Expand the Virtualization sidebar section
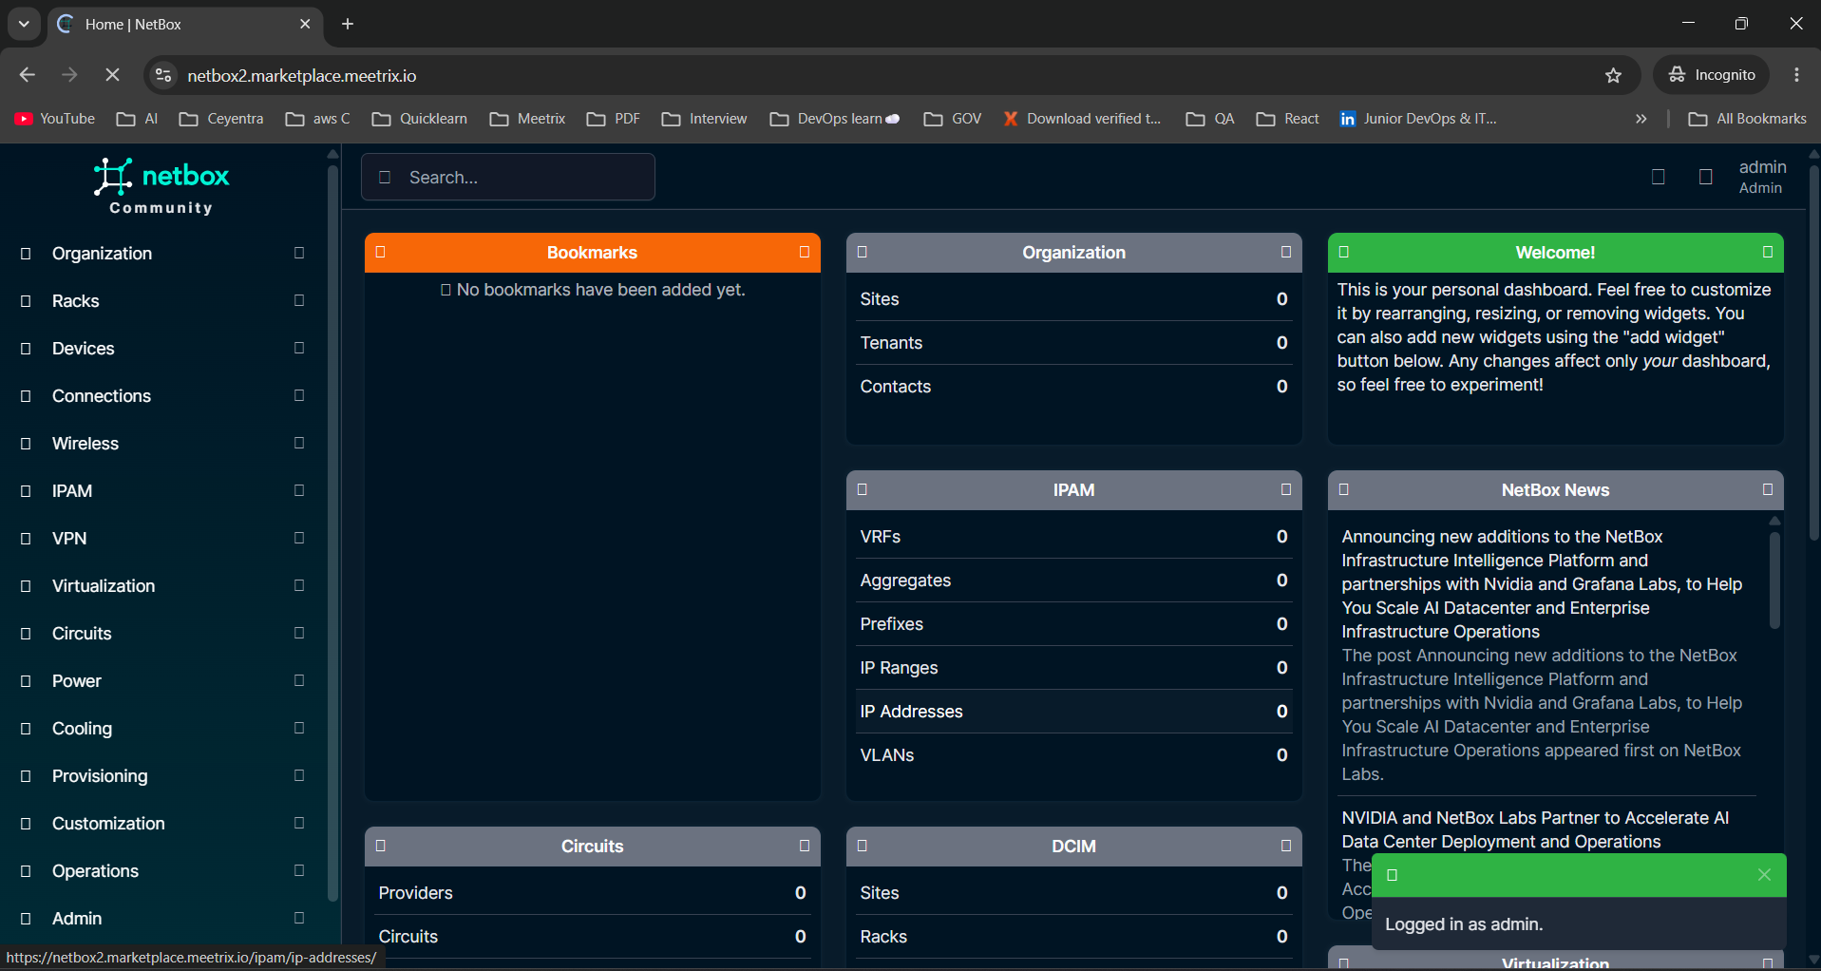The image size is (1821, 971). pyautogui.click(x=299, y=585)
